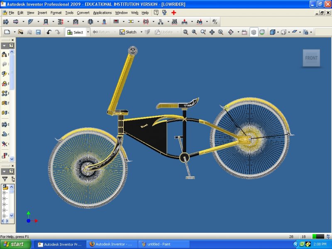Open the Select mode dropdown arrow
Screen dimensions: 332x249
pos(88,32)
